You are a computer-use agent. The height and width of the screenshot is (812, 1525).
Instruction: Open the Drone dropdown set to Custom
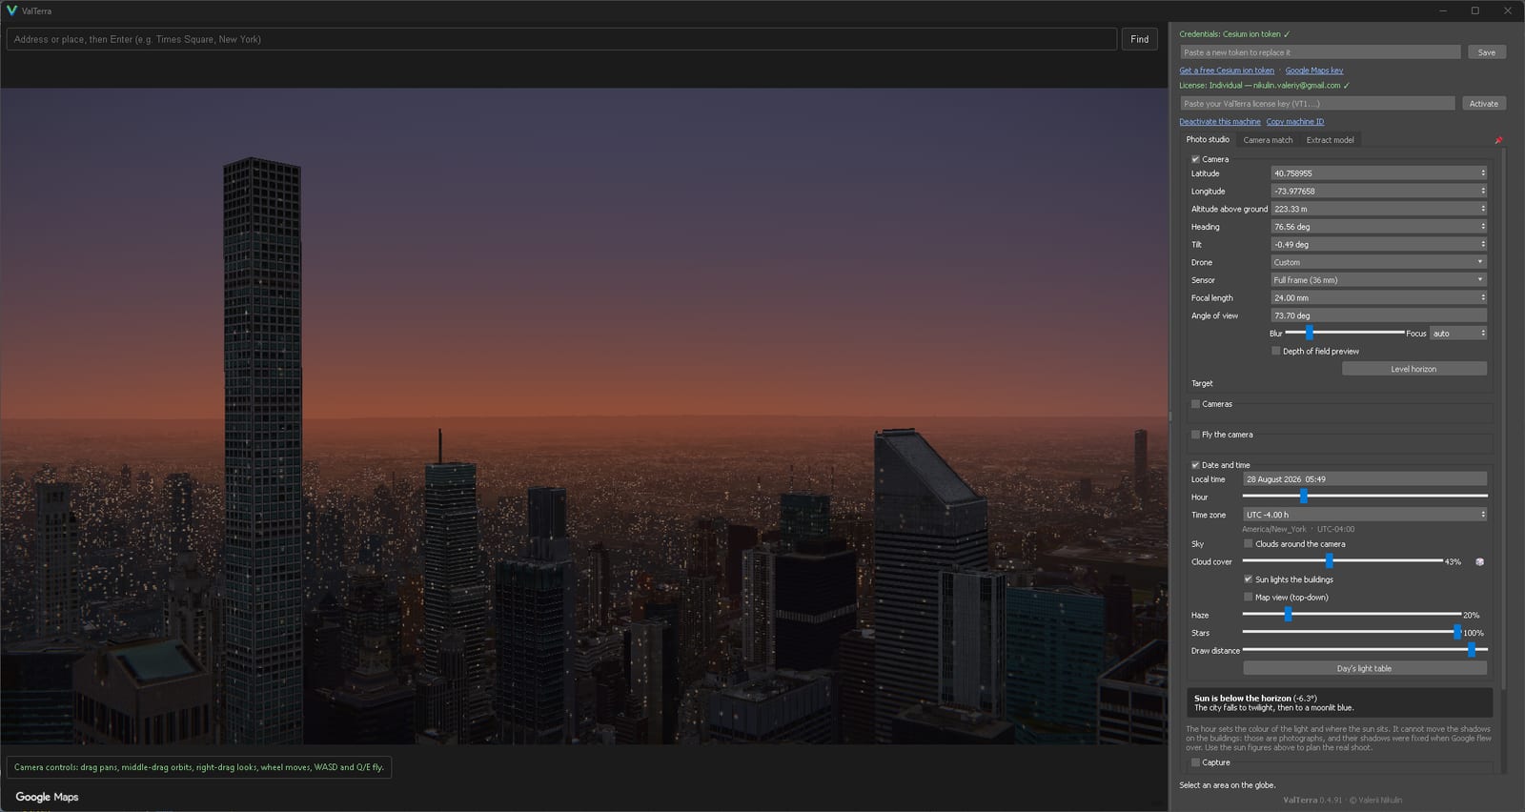(1378, 262)
